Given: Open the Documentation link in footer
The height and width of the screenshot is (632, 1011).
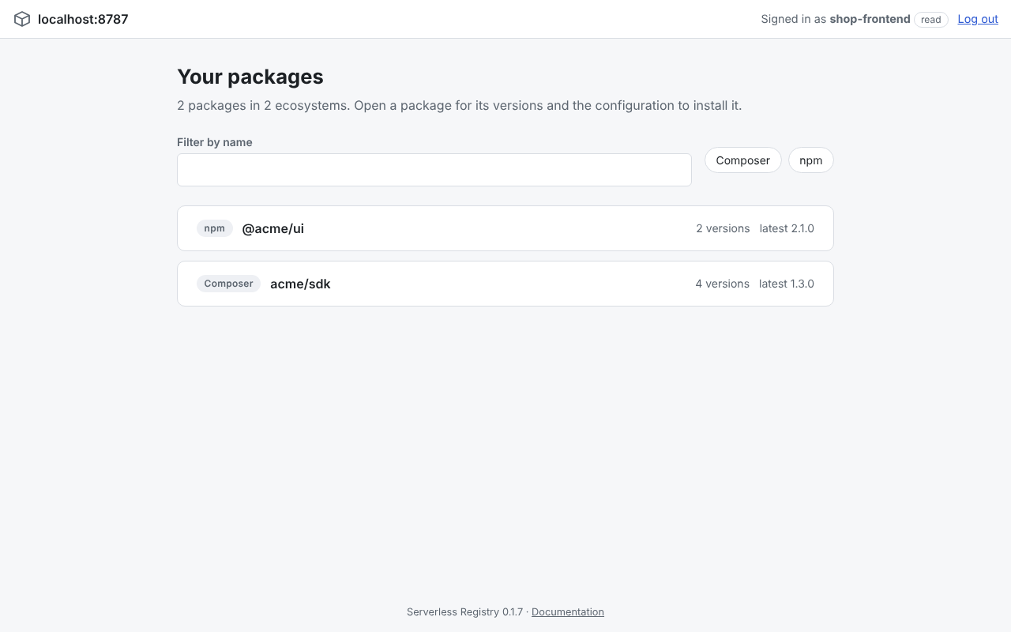Looking at the screenshot, I should coord(568,611).
